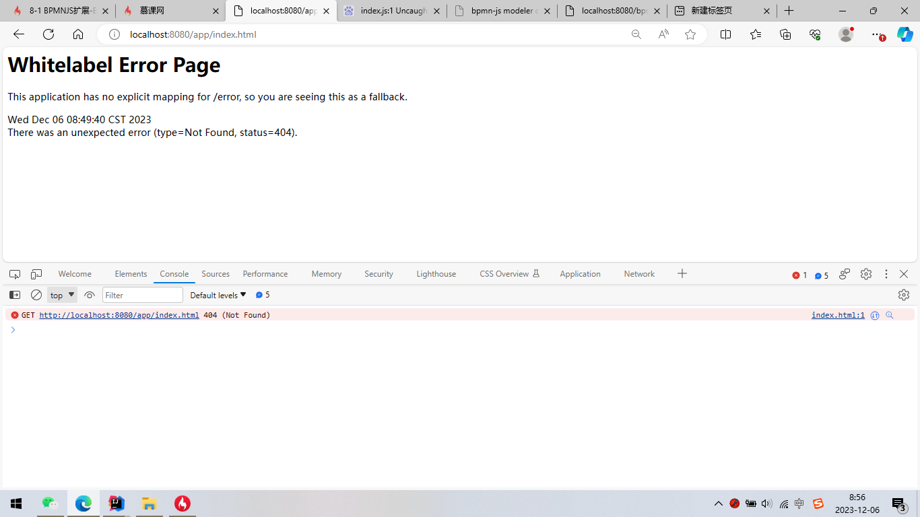Viewport: 920px width, 517px height.
Task: Toggle the console sidebar panel
Action: click(15, 295)
